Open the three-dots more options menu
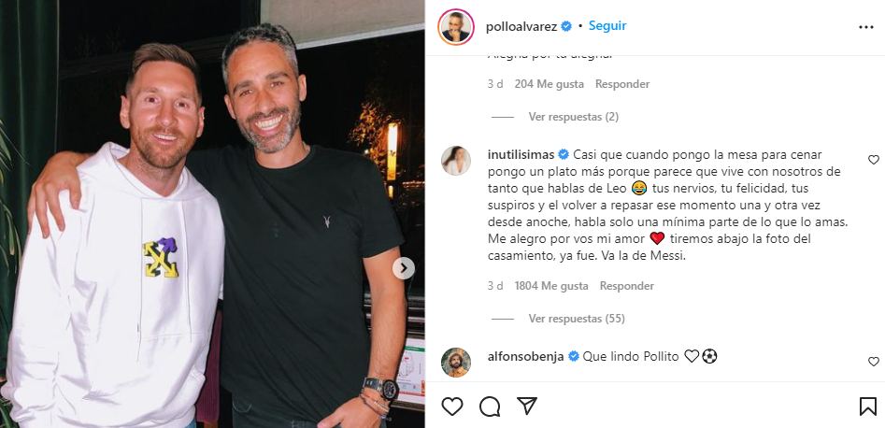Screen dimensions: 885x428 point(865,27)
